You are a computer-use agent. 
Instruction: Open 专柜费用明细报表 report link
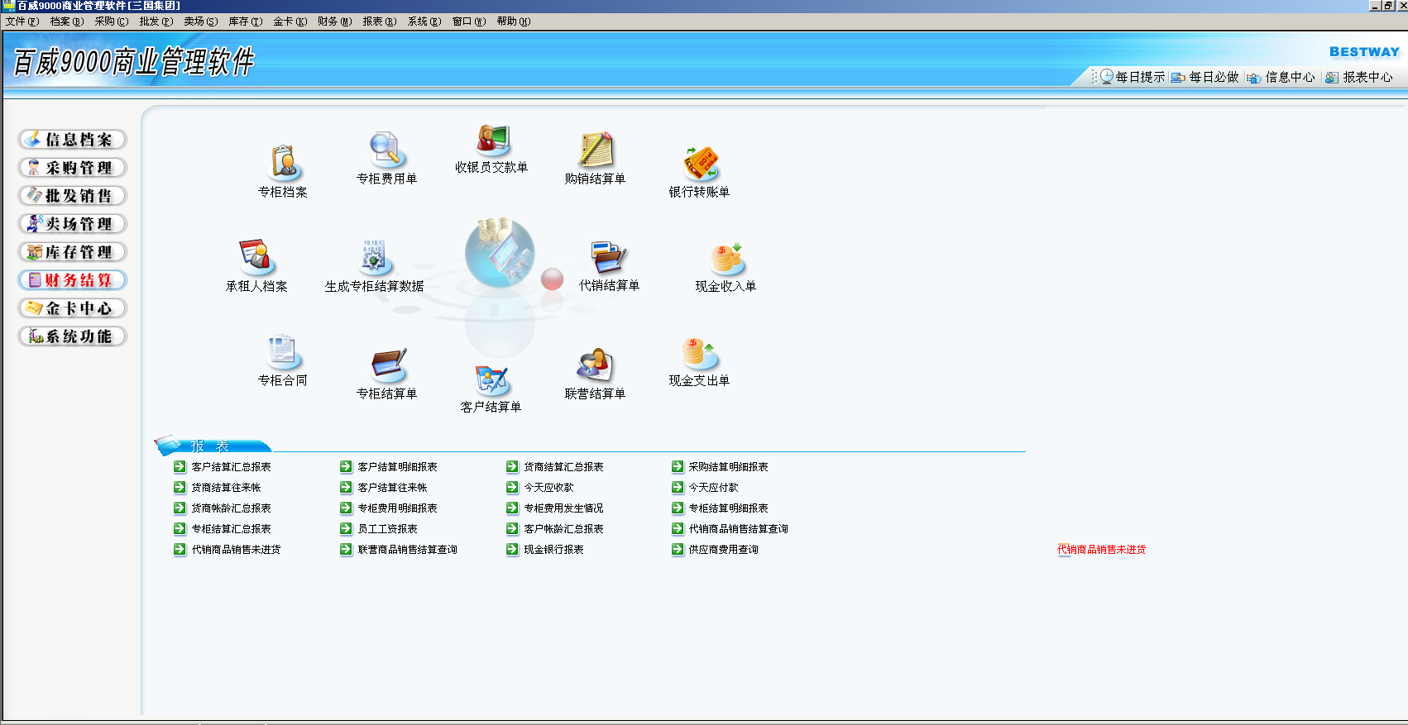[398, 508]
